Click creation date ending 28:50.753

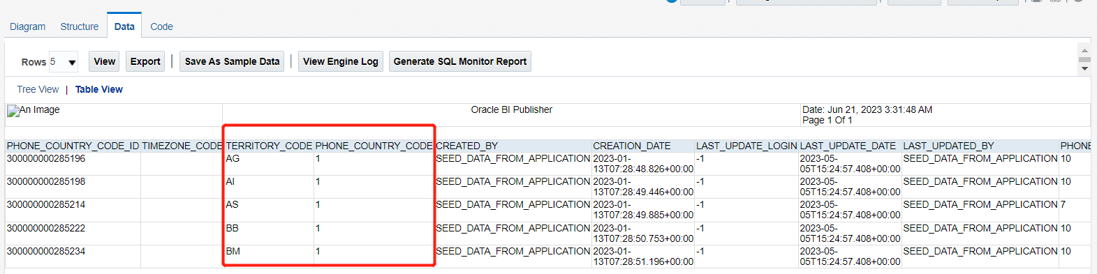(643, 234)
